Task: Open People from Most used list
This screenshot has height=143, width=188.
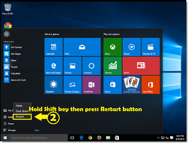Action: pyautogui.click(x=11, y=67)
